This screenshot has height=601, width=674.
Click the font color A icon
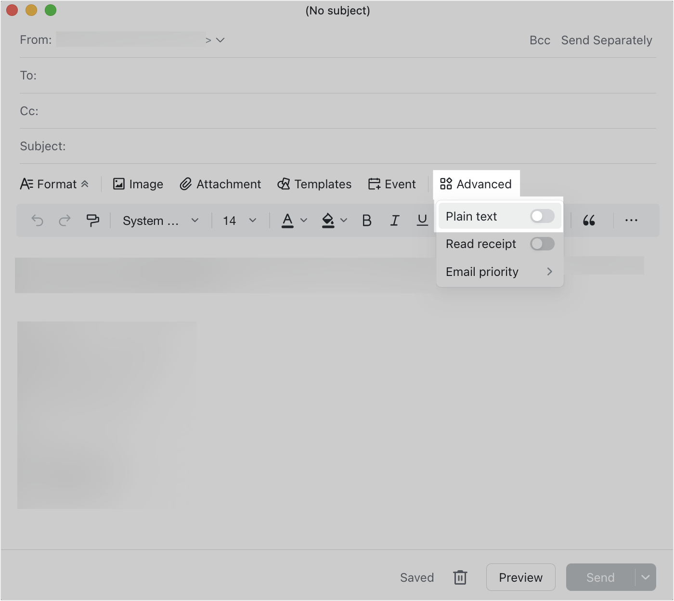(287, 221)
